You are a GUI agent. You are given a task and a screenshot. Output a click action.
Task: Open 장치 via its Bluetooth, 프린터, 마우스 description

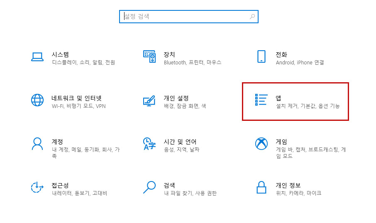[193, 62]
